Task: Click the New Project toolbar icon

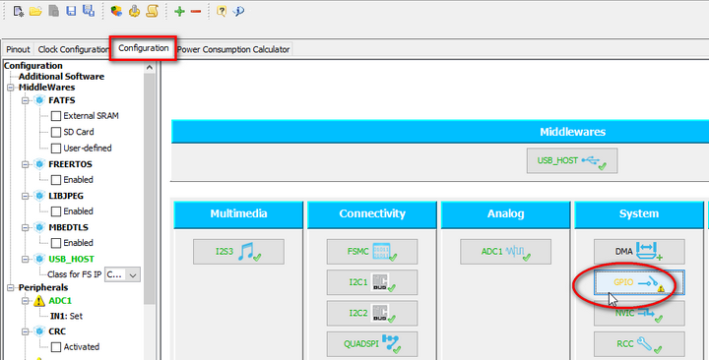Action: click(x=18, y=11)
